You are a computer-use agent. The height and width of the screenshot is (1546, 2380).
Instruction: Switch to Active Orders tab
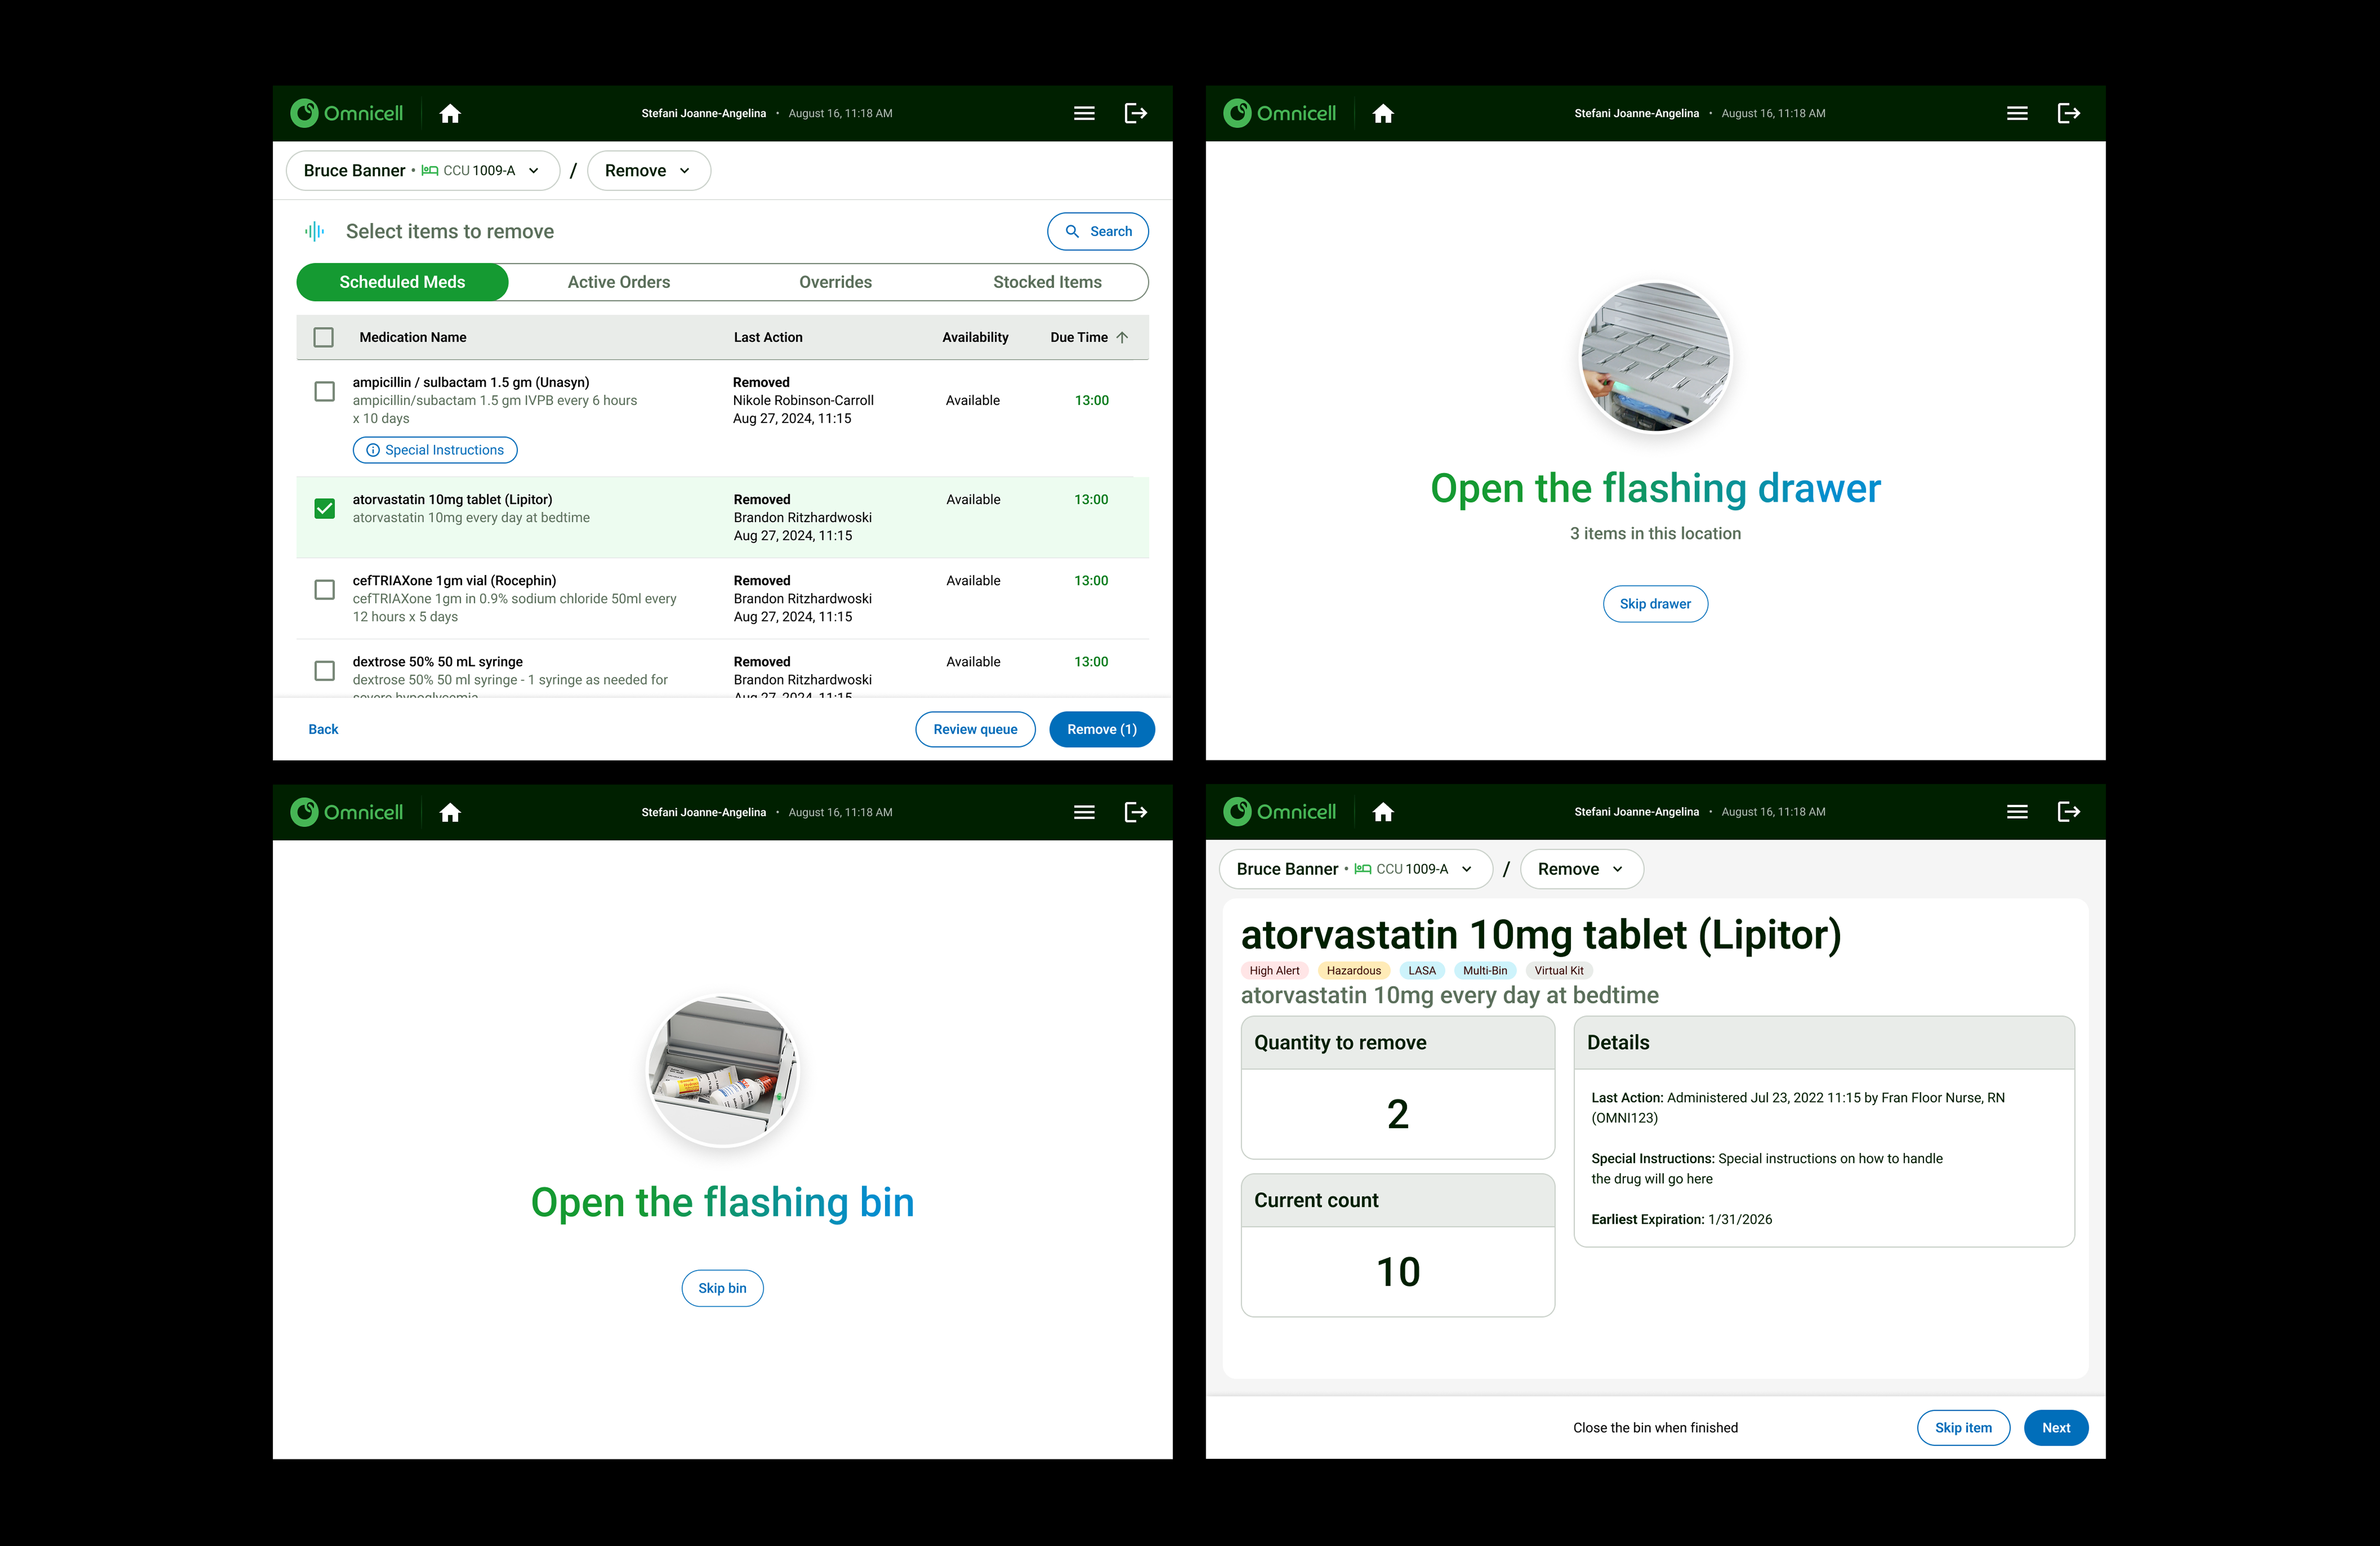coord(618,282)
